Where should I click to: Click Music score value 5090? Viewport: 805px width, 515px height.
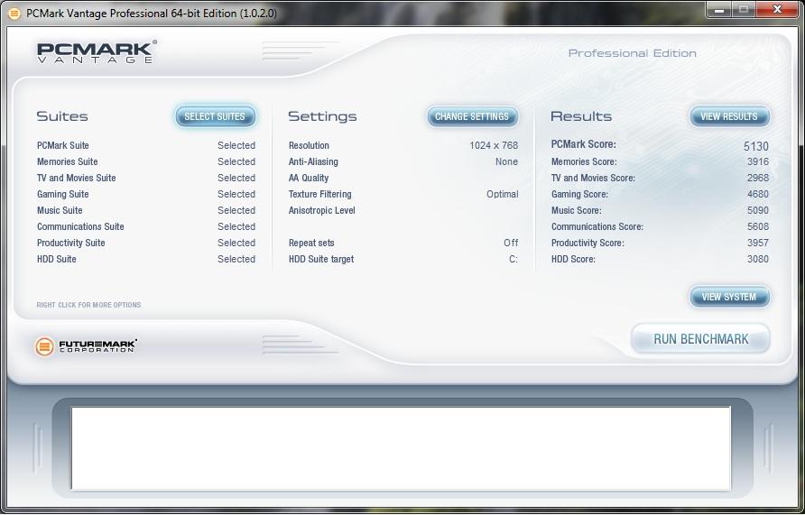click(x=758, y=210)
